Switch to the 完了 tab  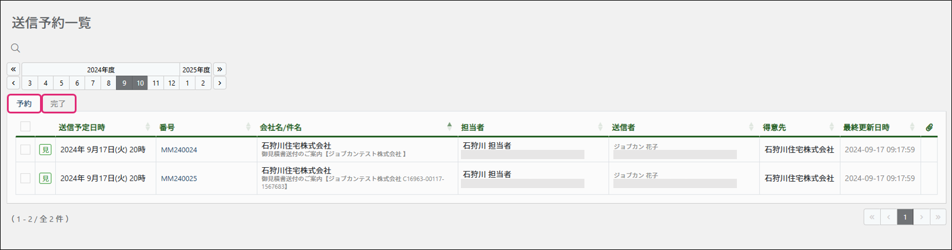[x=58, y=104]
